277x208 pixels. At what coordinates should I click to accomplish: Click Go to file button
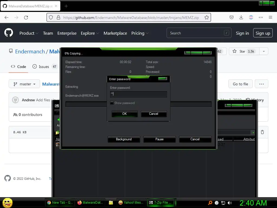[240, 84]
